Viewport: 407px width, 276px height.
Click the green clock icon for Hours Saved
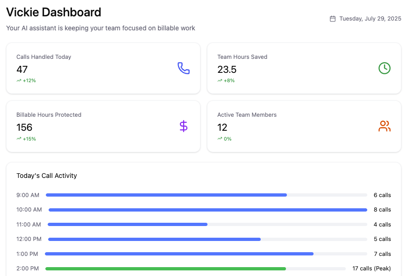tap(384, 68)
